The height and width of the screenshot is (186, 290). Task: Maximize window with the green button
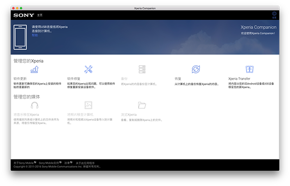21,8
